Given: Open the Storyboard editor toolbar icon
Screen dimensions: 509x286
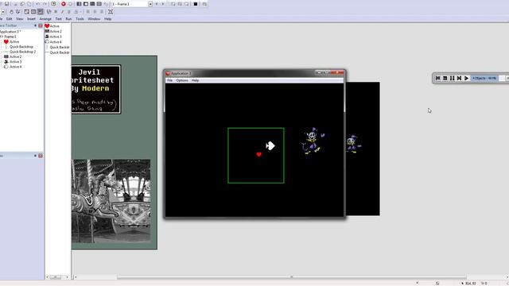Looking at the screenshot, I should (79, 4).
